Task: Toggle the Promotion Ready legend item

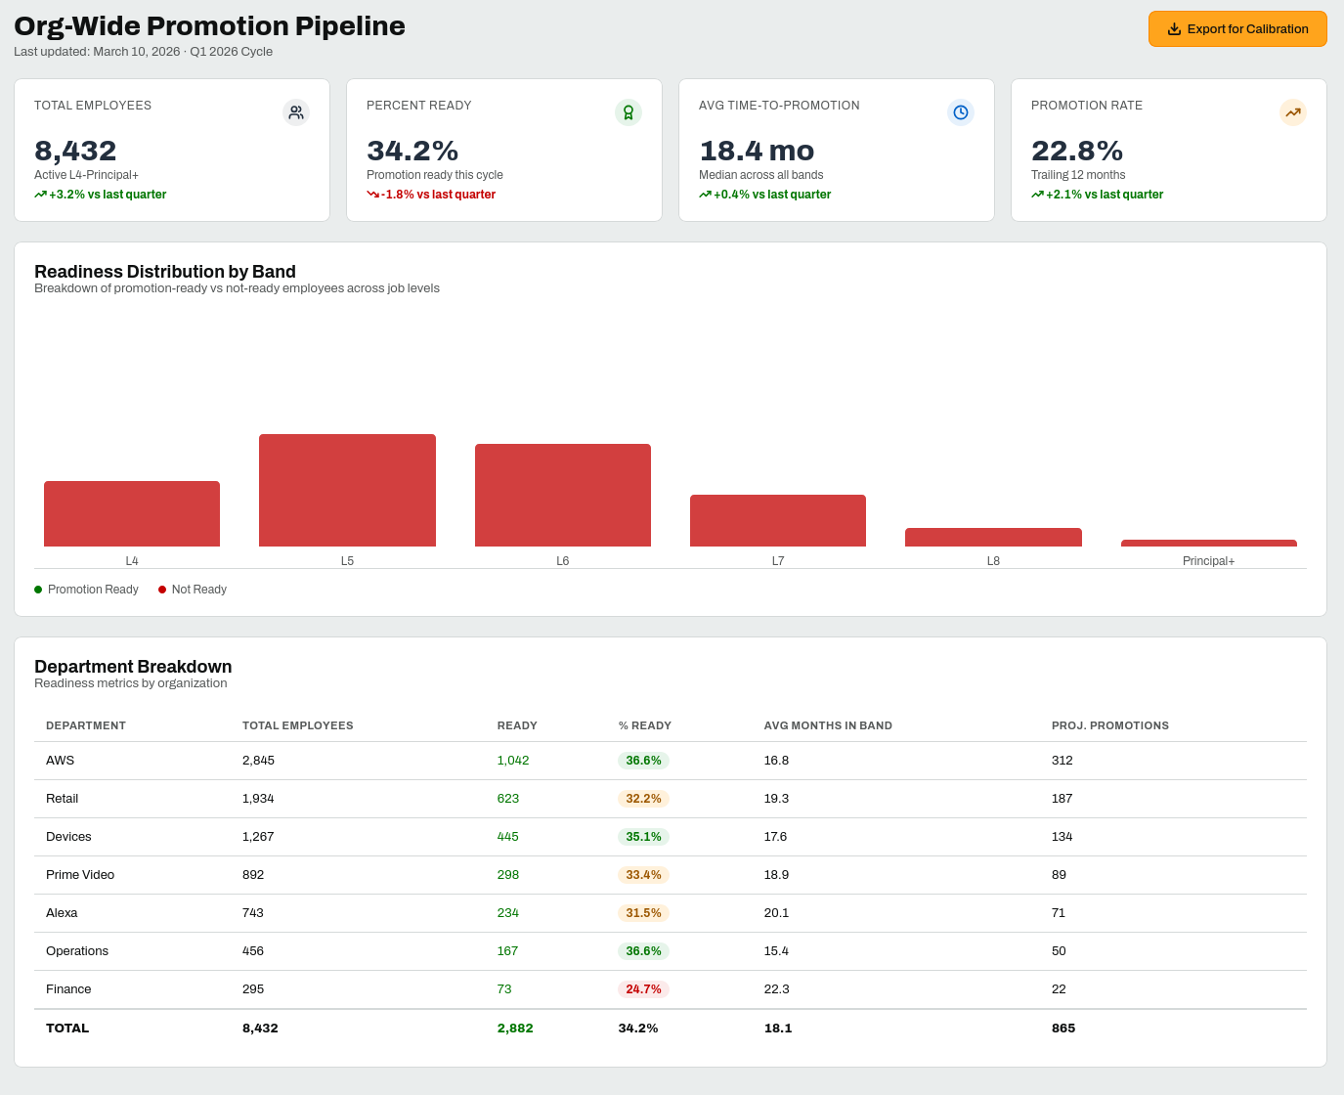Action: tap(86, 590)
